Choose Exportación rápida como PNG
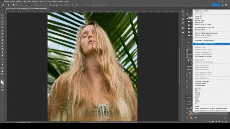230x129 pixels. pyautogui.click(x=205, y=28)
